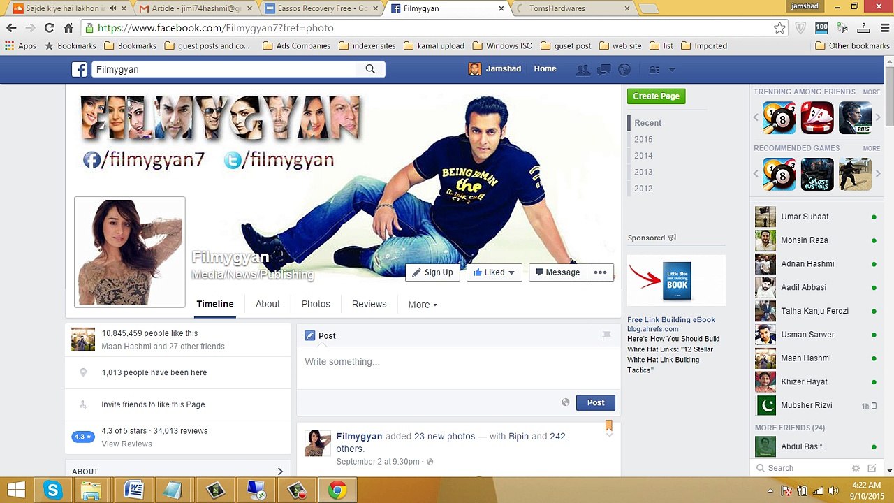Open the Windows ISO bookmarks folder
894x503 pixels.
pyautogui.click(x=503, y=46)
